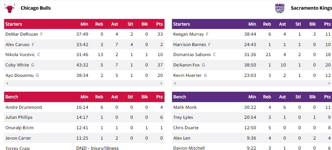Click Min header in Bulls bench table
Viewport: 332px width, 150px height.
84,97
